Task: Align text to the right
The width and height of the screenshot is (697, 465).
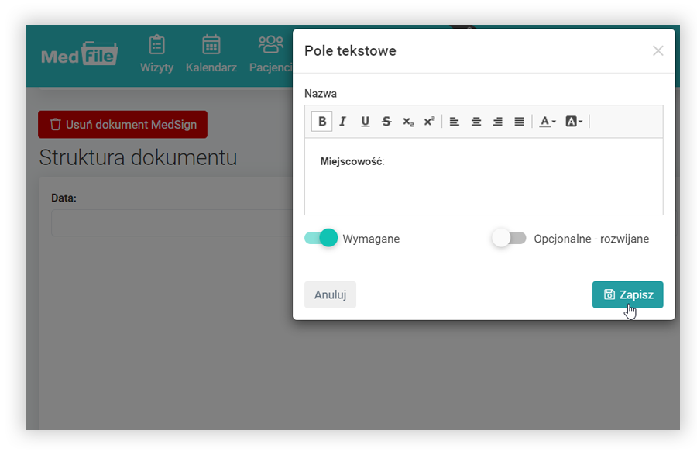Action: click(498, 122)
